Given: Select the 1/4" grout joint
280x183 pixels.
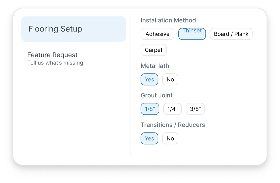Looking at the screenshot, I should [172, 109].
